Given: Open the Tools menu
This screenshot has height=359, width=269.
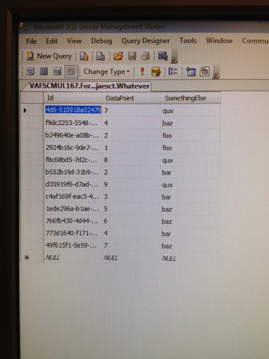Looking at the screenshot, I should [x=188, y=40].
